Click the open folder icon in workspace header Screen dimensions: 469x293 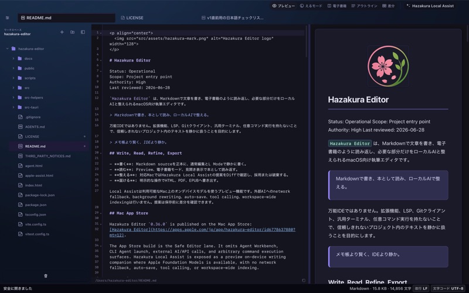click(x=72, y=32)
